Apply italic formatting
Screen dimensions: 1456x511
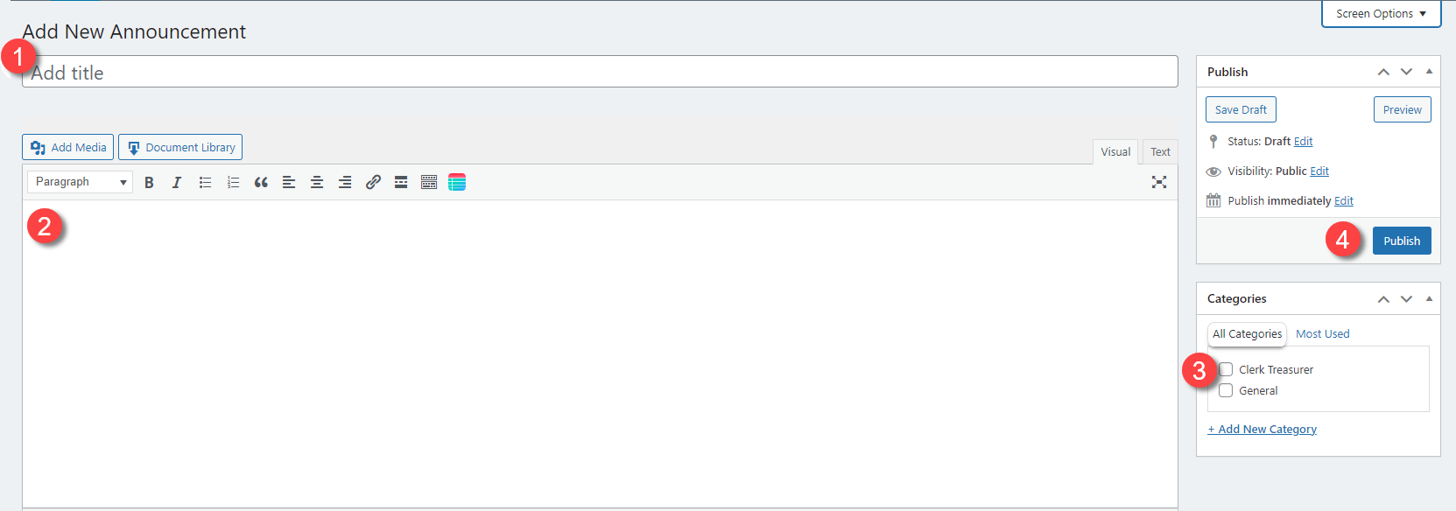coord(177,182)
